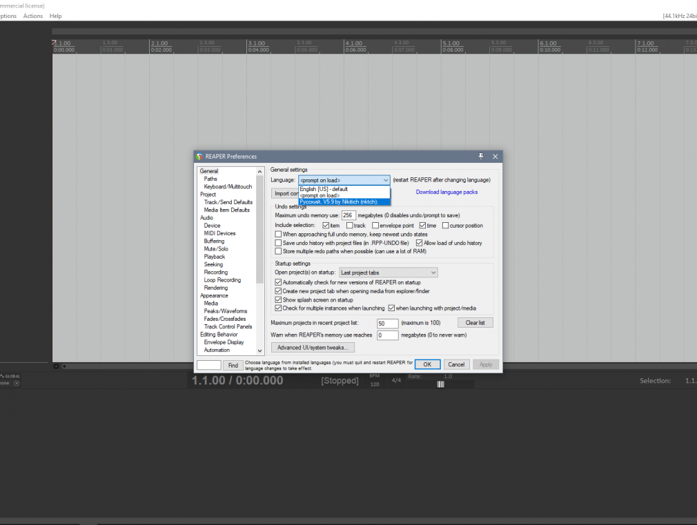
Task: Select Paths in the preferences tree
Action: (x=210, y=179)
